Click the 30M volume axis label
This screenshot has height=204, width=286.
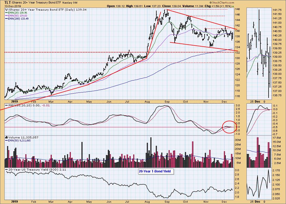(238, 140)
